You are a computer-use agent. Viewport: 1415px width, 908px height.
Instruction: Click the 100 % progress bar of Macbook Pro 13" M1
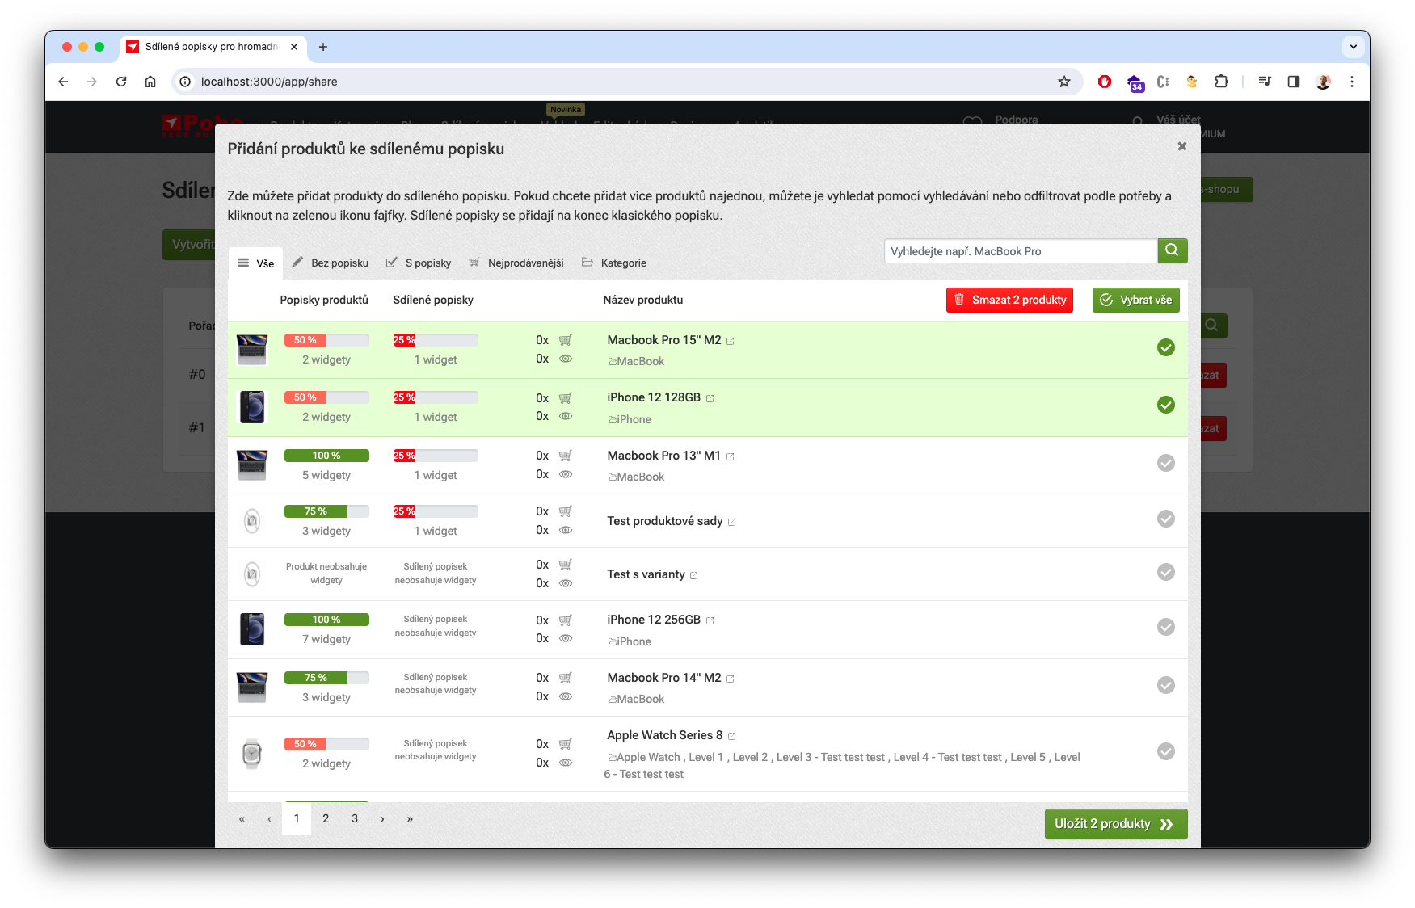(326, 456)
